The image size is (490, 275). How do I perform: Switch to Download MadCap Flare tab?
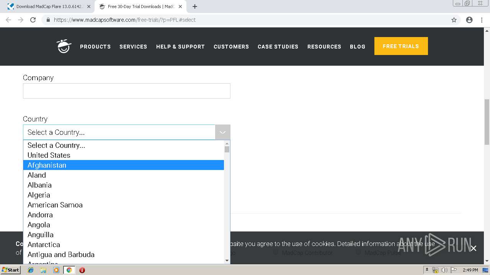[49, 6]
